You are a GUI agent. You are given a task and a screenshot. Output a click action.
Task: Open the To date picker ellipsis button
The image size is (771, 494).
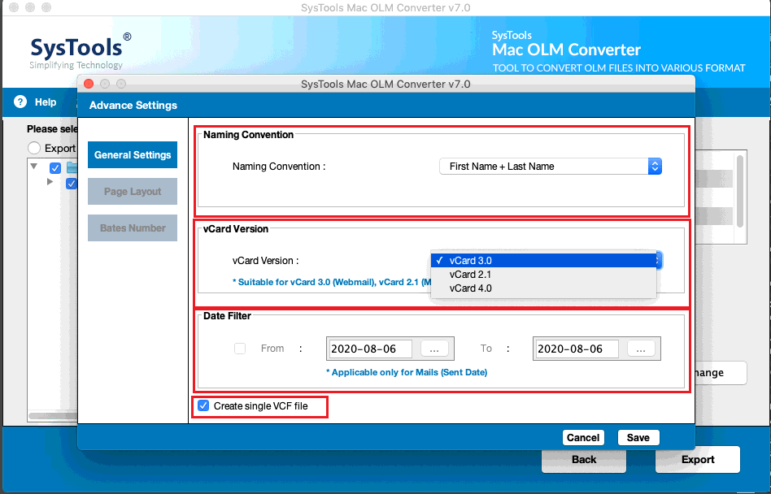641,349
